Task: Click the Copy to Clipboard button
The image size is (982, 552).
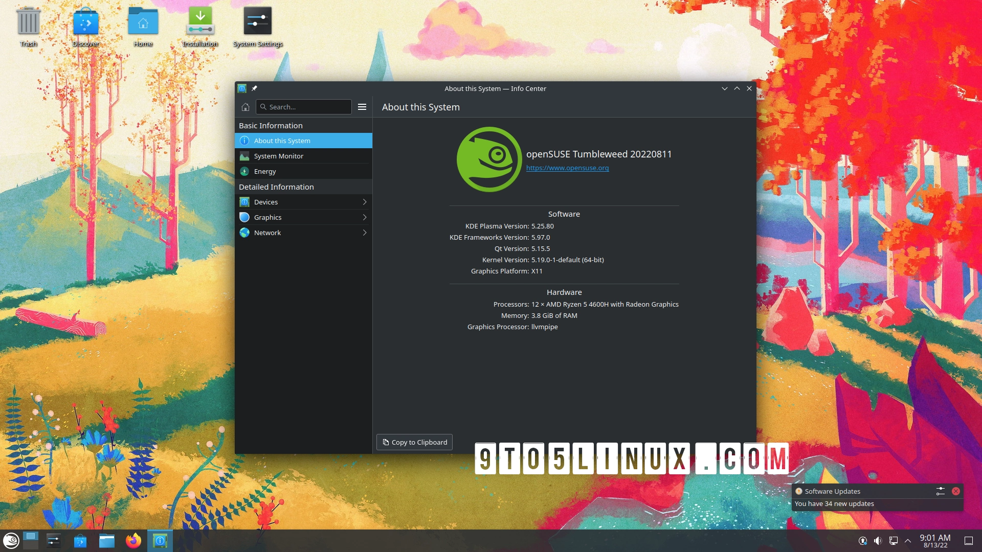Action: (414, 442)
